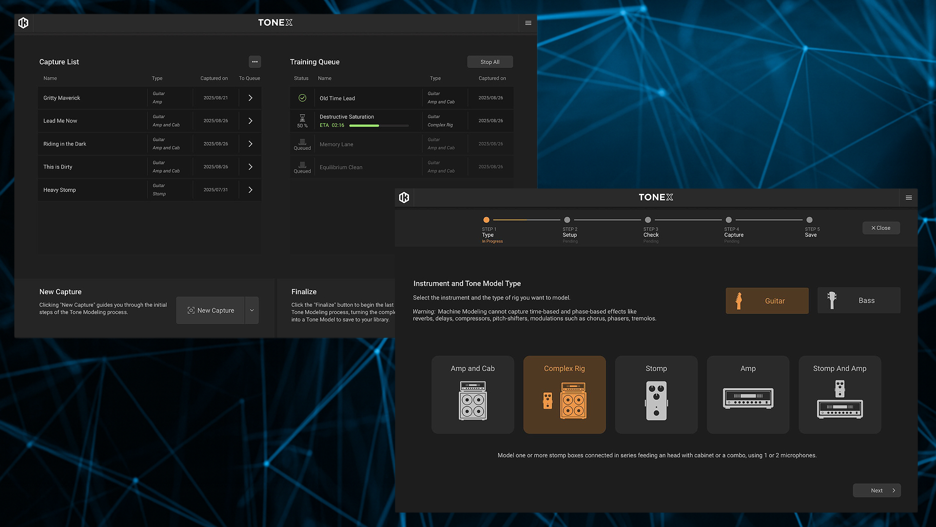Send Riding in the Dark to the queue
This screenshot has height=527, width=936.
coord(251,144)
